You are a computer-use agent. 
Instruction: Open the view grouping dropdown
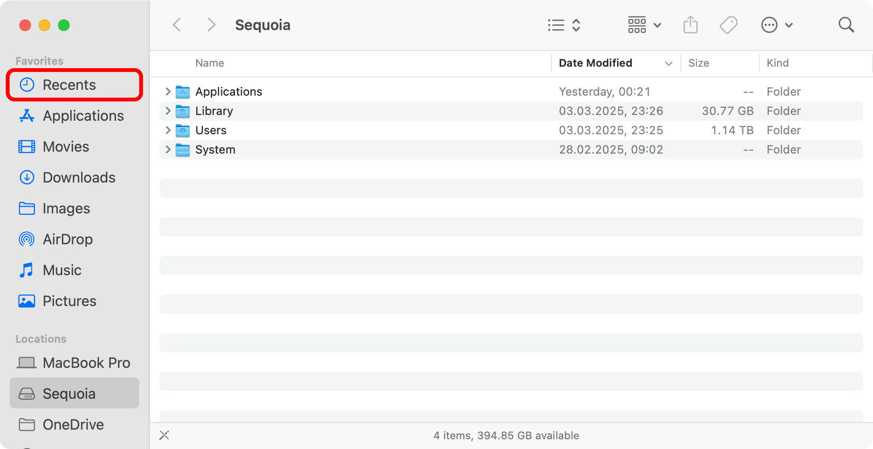(x=644, y=24)
